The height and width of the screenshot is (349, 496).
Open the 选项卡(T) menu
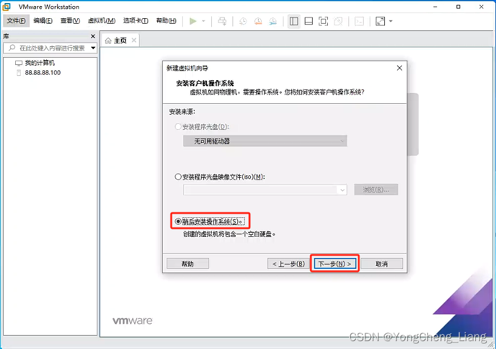[136, 21]
